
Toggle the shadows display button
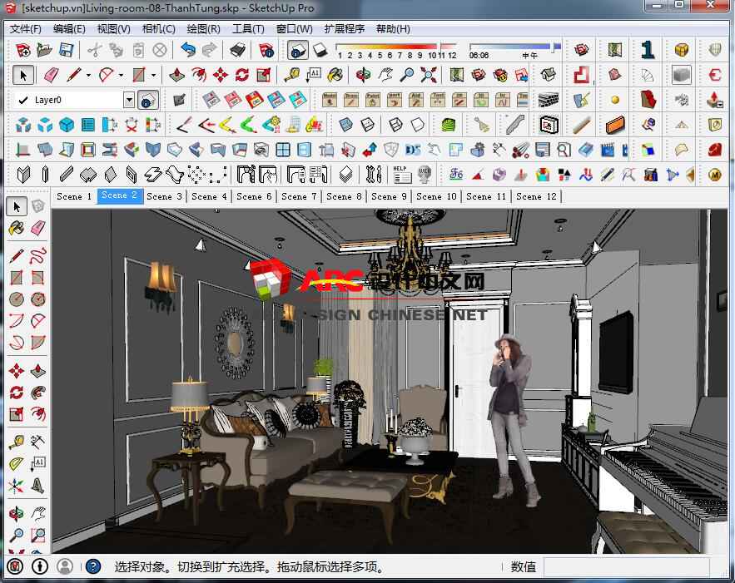299,50
